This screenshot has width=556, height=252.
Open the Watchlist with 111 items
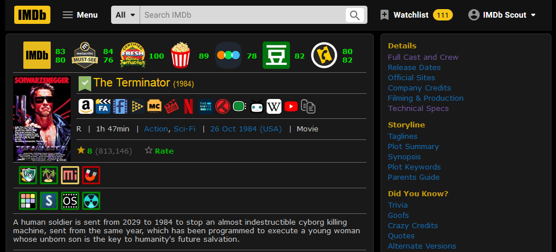point(416,15)
